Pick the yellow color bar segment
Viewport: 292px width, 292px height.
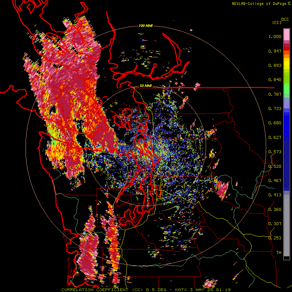pos(286,63)
